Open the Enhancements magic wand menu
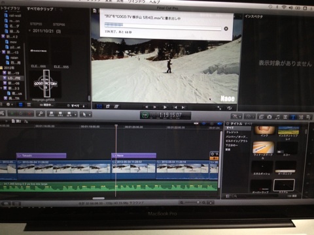Screen dimensions: 314x235 click(236, 117)
